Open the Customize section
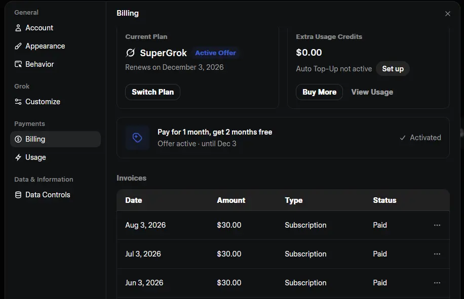The width and height of the screenshot is (464, 299). (x=55, y=102)
